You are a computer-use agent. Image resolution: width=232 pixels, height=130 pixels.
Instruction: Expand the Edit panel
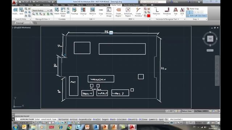[92, 19]
